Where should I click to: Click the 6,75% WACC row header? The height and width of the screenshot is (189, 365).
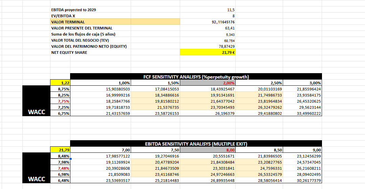60,113
